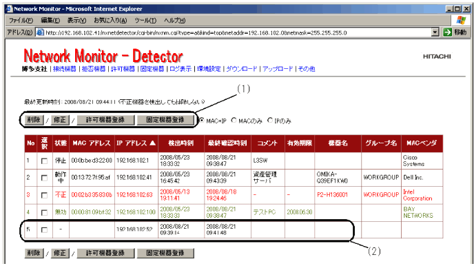Click the lower 固定機器登録 button
This screenshot has height=266, width=474.
tap(165, 253)
